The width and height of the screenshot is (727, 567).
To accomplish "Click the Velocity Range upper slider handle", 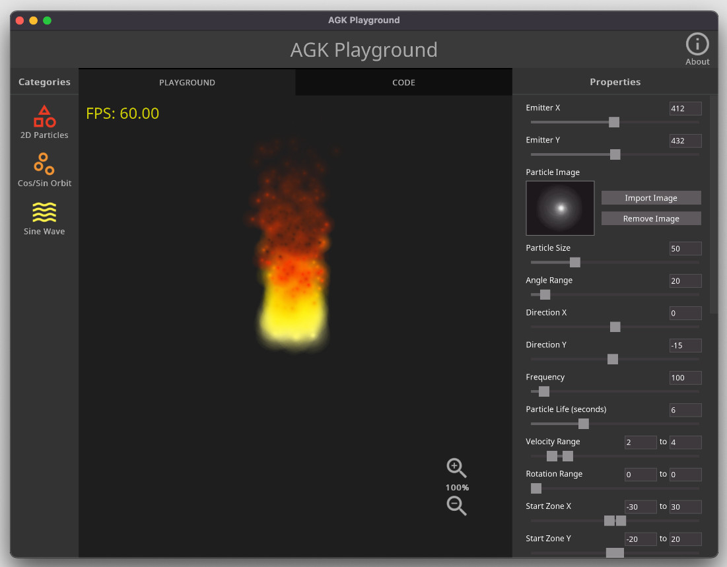I will 567,456.
